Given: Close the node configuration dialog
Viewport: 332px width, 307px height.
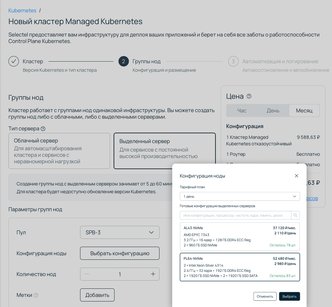Looking at the screenshot, I should point(296,176).
